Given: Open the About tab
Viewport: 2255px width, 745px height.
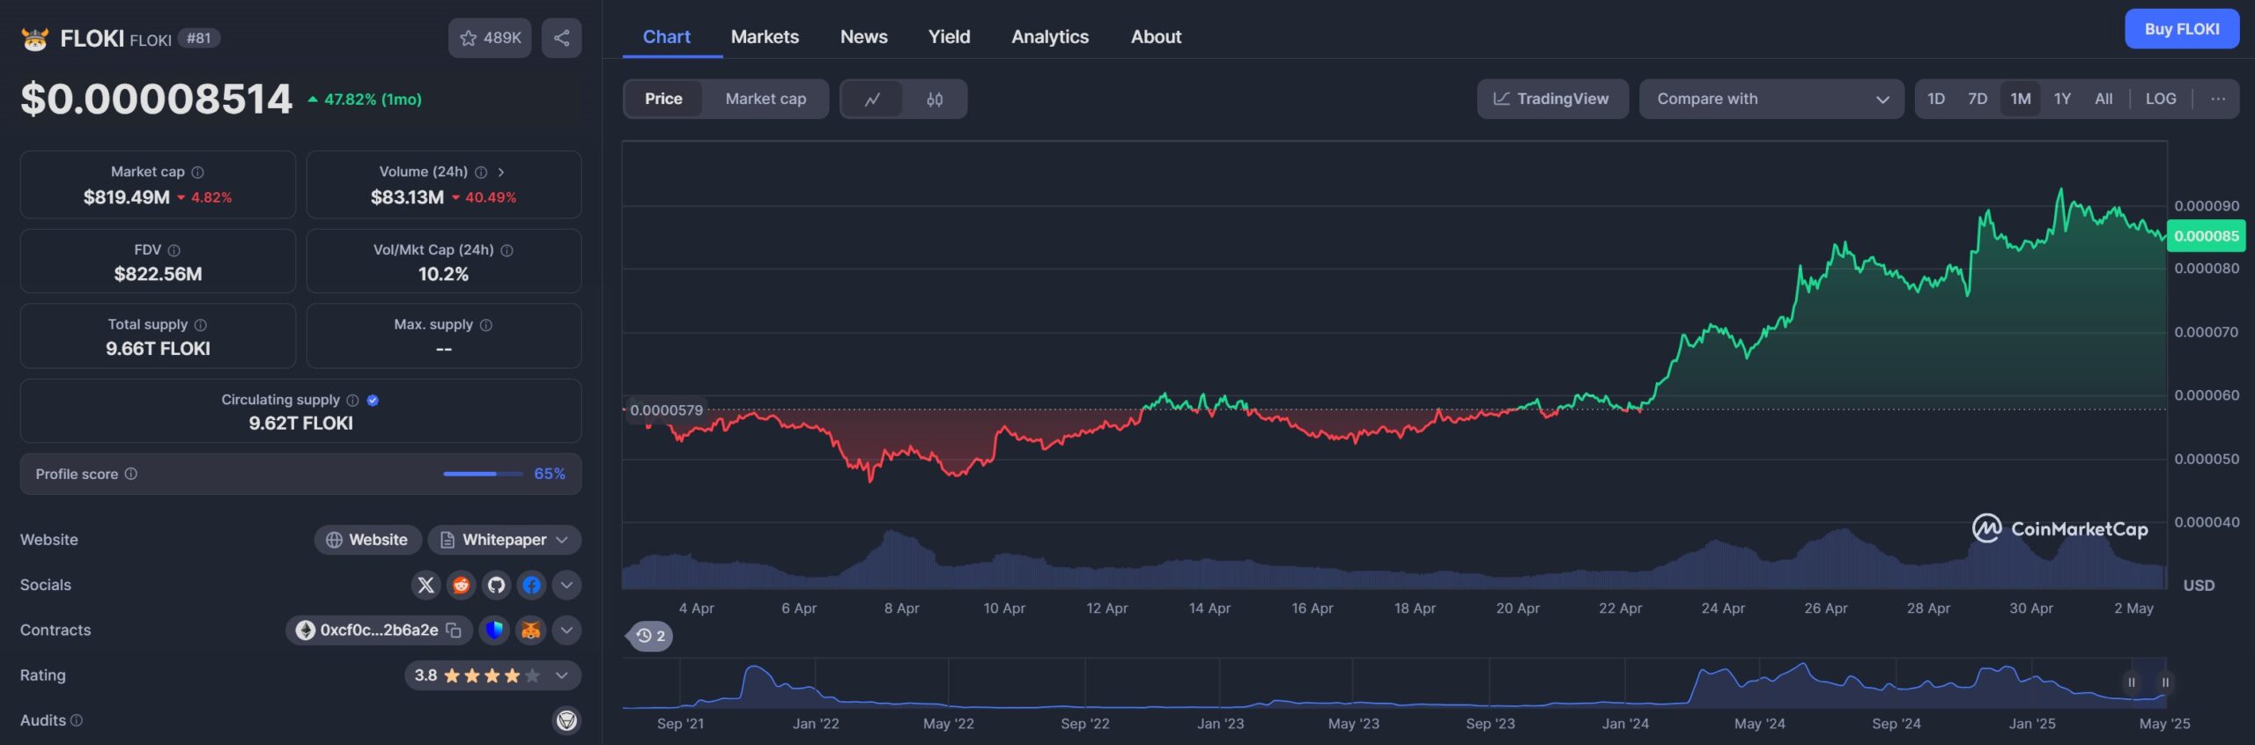Looking at the screenshot, I should click(x=1156, y=37).
